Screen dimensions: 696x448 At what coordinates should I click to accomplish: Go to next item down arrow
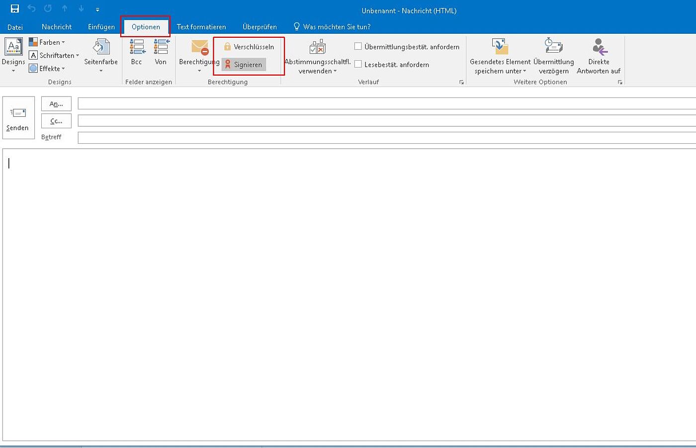81,8
